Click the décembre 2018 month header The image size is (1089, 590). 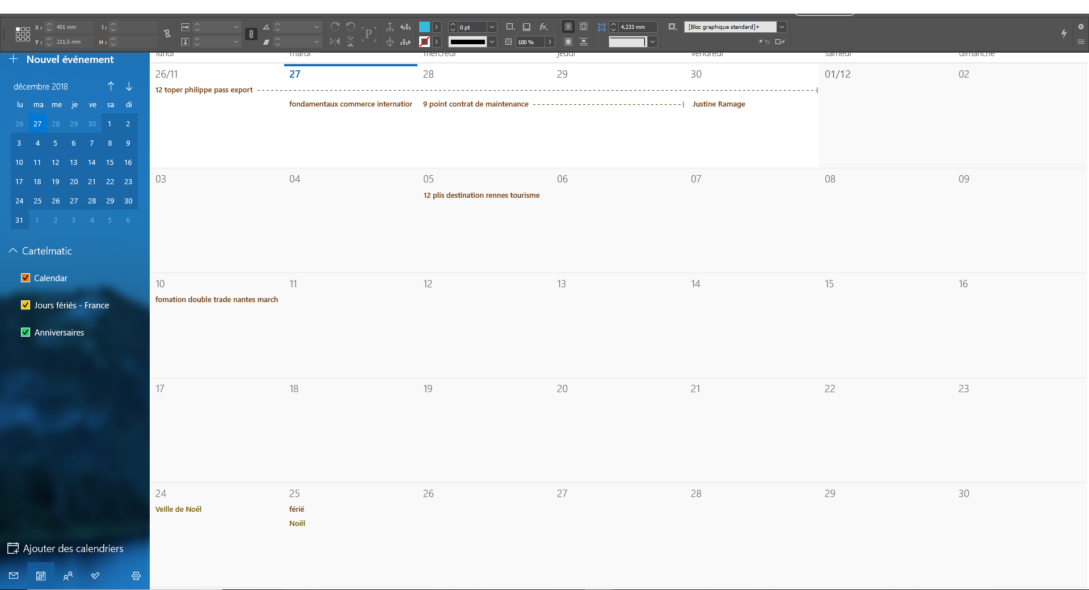coord(40,86)
